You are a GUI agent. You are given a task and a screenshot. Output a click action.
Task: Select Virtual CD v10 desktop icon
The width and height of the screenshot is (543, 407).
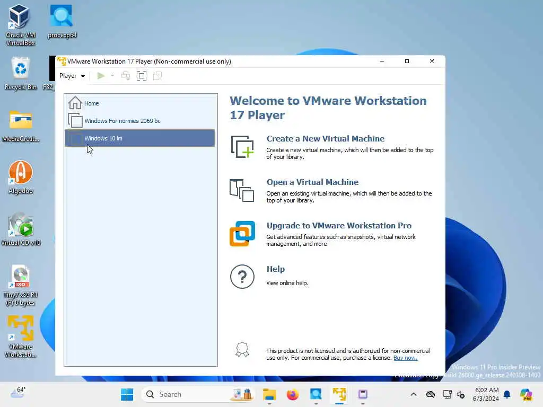pyautogui.click(x=21, y=229)
